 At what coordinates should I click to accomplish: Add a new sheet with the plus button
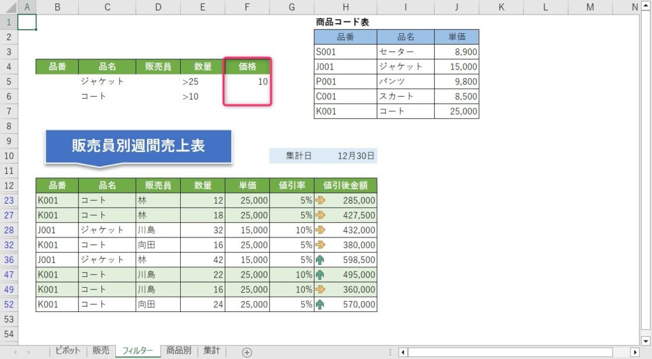pos(247,352)
